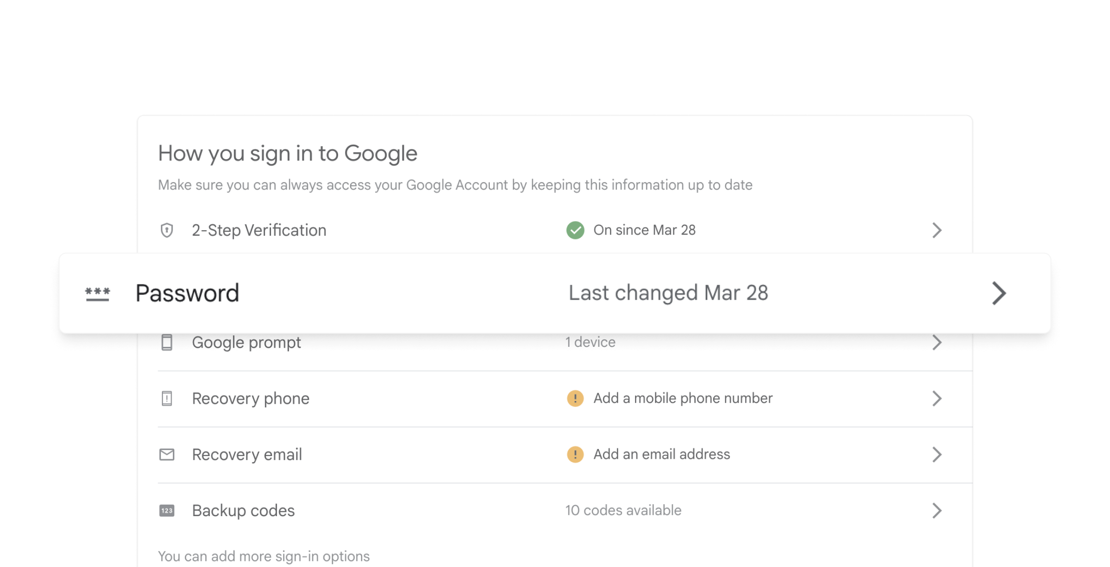This screenshot has height=567, width=1110.
Task: Click the Recovery email envelope icon
Action: tap(166, 455)
